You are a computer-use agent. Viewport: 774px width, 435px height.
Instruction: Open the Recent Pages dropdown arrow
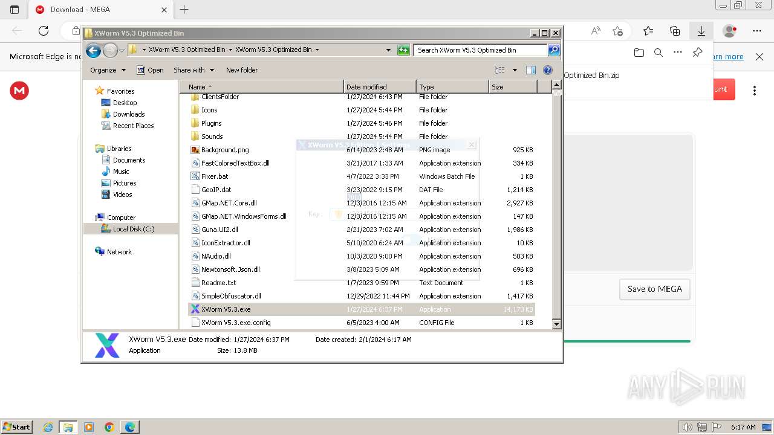122,50
